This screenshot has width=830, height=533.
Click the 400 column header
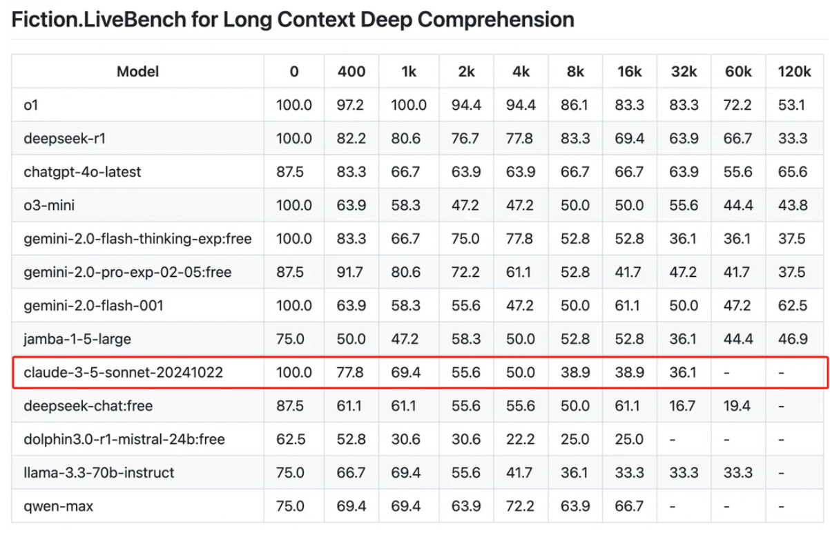pos(351,71)
